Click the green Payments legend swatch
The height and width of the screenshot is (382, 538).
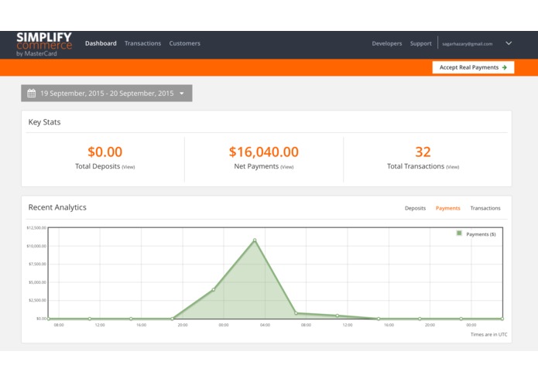click(x=459, y=234)
